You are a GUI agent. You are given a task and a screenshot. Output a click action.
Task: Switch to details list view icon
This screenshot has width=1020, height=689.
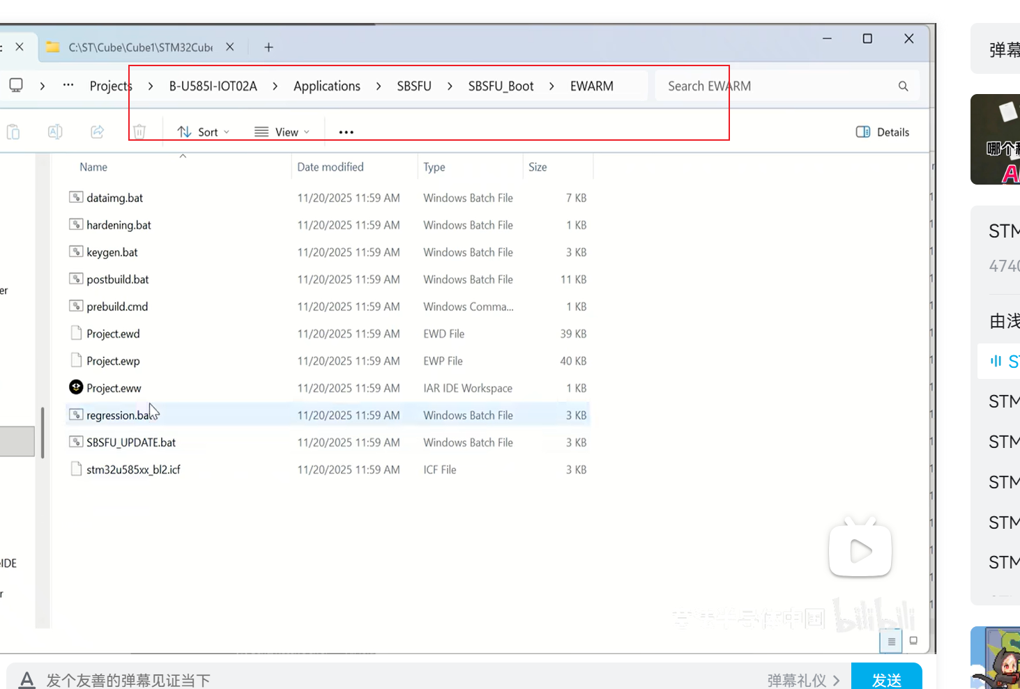tap(891, 641)
